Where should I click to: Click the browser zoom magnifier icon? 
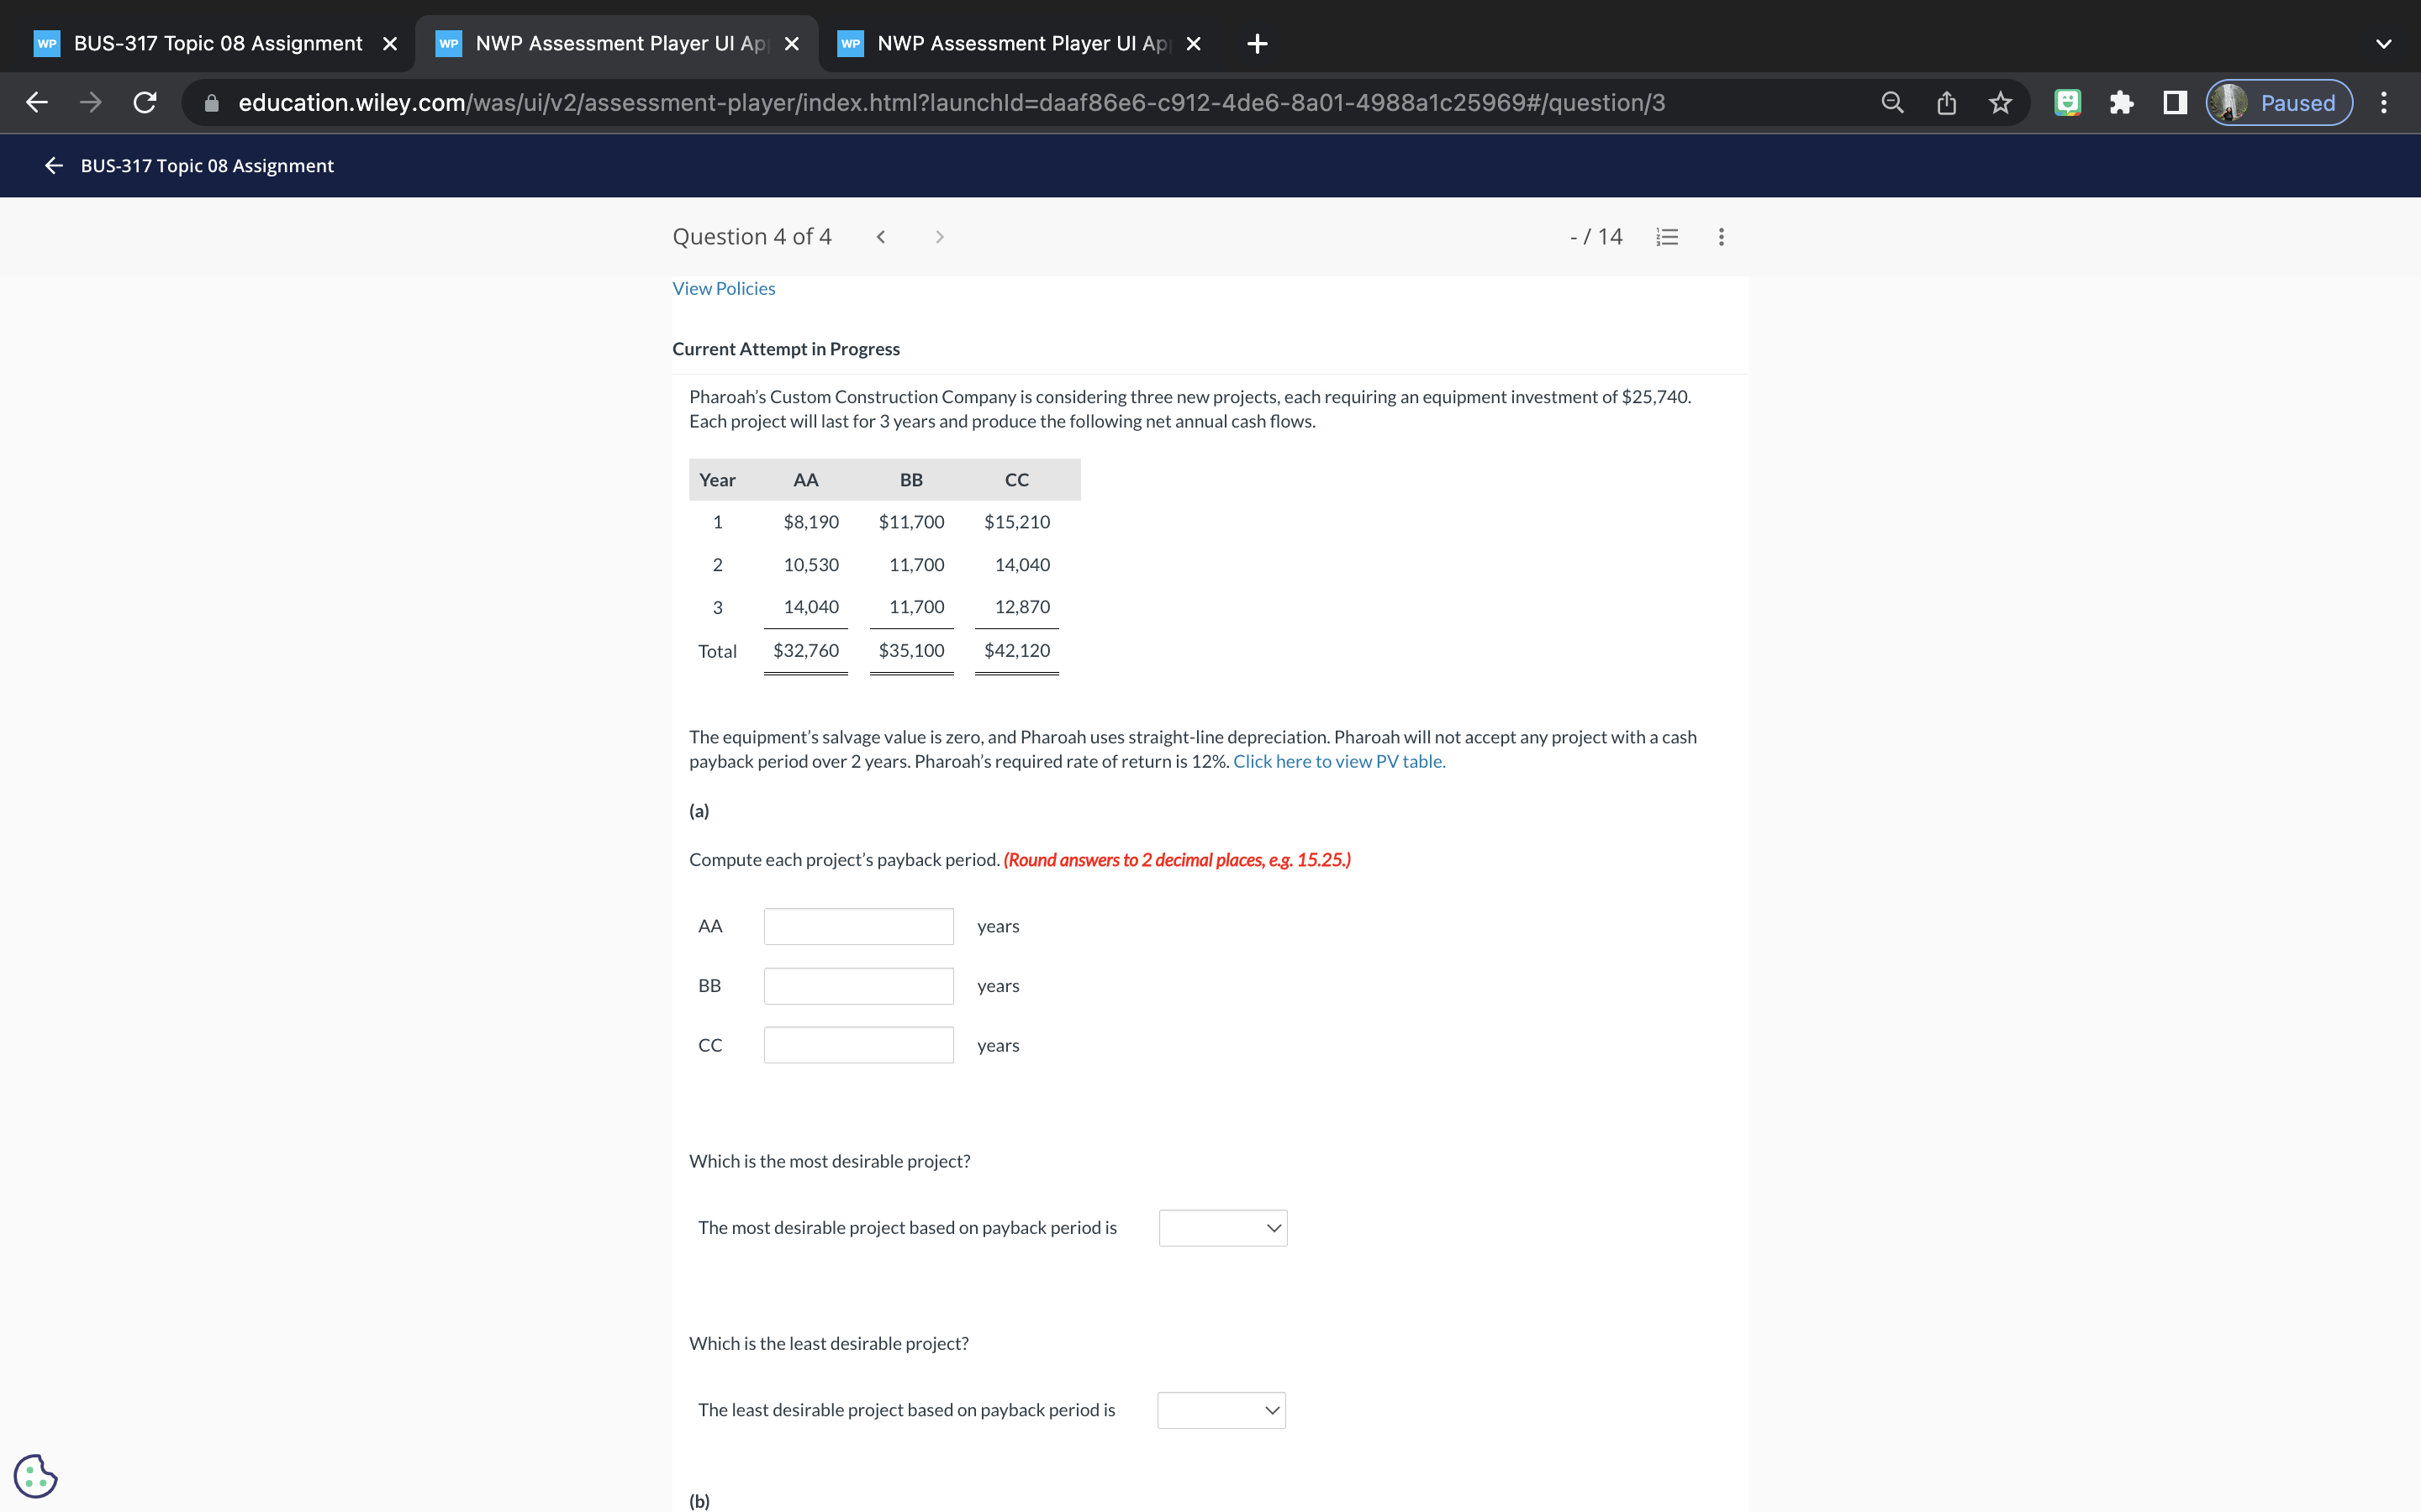click(x=1891, y=103)
